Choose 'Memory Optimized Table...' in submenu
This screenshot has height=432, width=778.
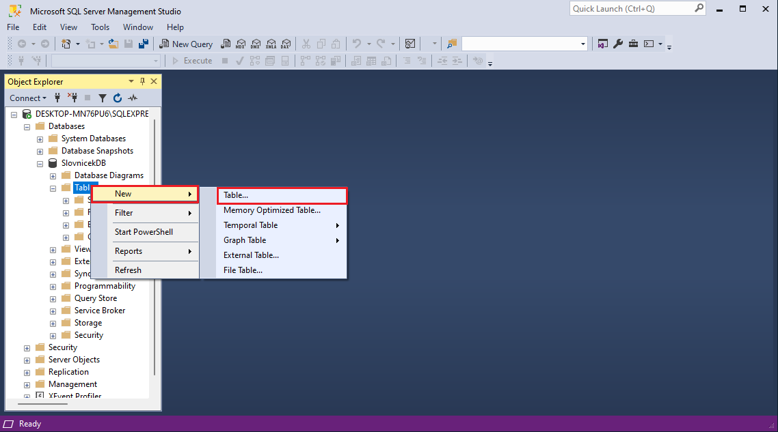click(272, 210)
